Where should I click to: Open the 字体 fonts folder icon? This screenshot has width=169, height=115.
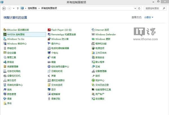tap(5, 103)
